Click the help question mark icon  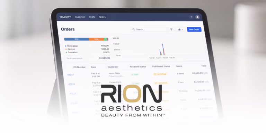tap(191, 17)
